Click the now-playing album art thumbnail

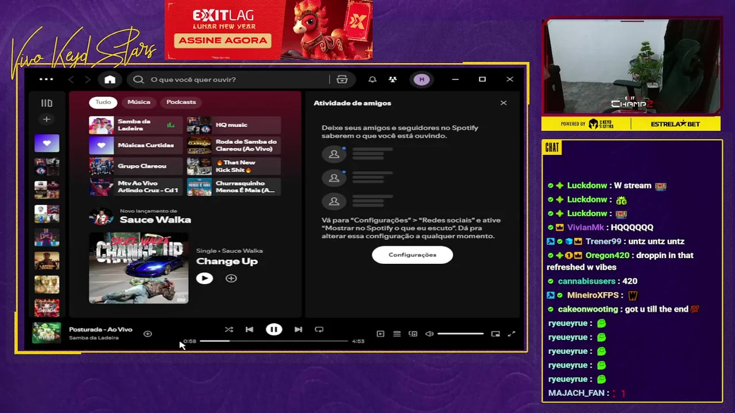click(47, 333)
